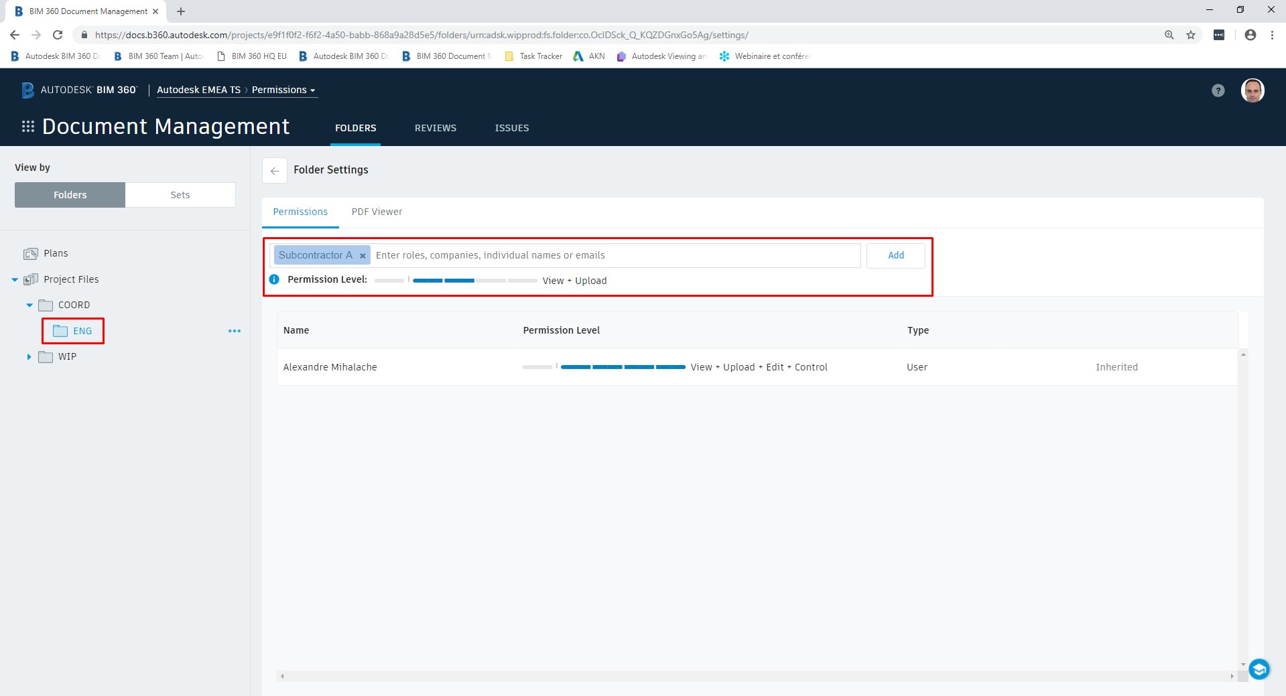Switch view to Folders
1286x696 pixels.
pos(69,194)
